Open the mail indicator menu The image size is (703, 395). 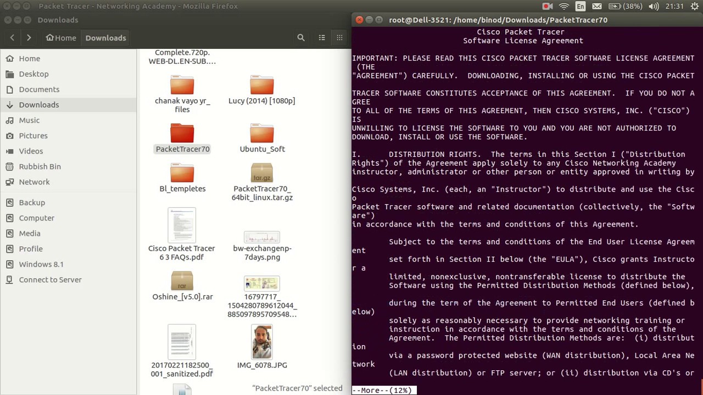597,7
